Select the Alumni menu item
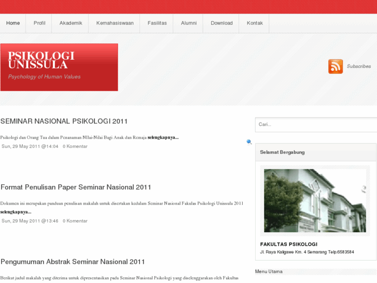 [189, 23]
